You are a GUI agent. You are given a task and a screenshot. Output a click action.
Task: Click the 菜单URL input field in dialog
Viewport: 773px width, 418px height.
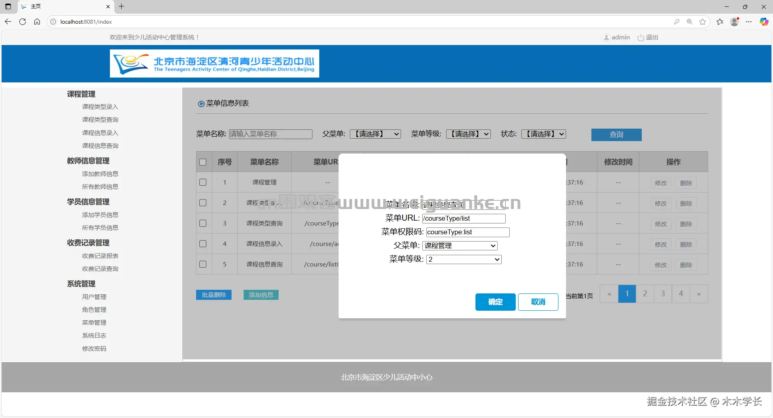(x=464, y=218)
